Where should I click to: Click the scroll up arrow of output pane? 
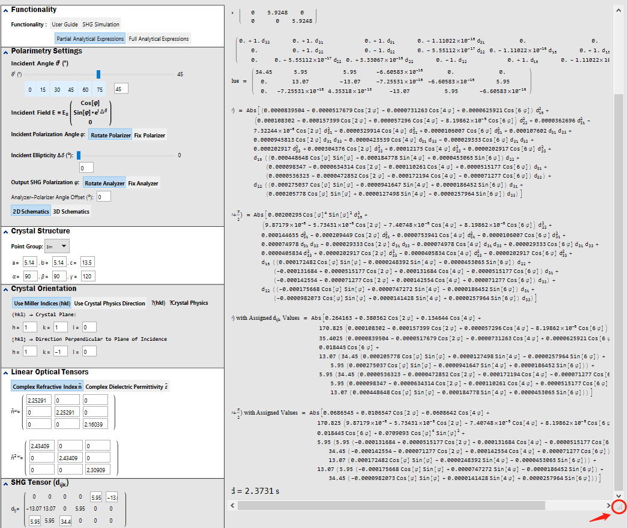619,10
